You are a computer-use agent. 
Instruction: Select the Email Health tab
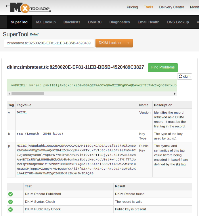pyautogui.click(x=148, y=22)
